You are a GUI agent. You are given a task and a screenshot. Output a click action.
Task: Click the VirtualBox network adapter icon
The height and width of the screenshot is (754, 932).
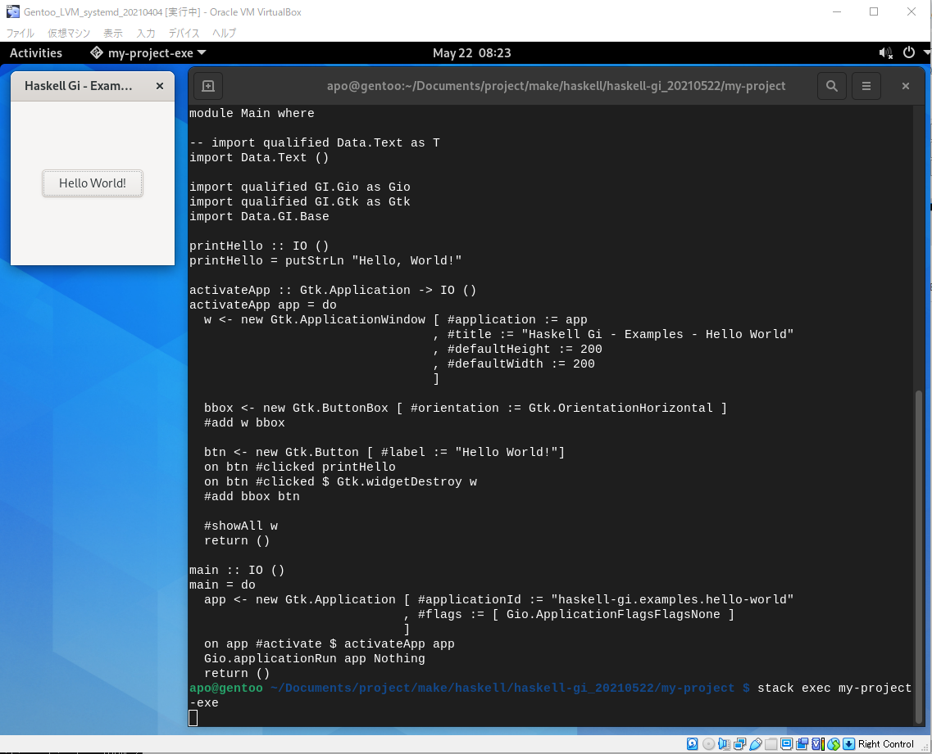(x=740, y=744)
